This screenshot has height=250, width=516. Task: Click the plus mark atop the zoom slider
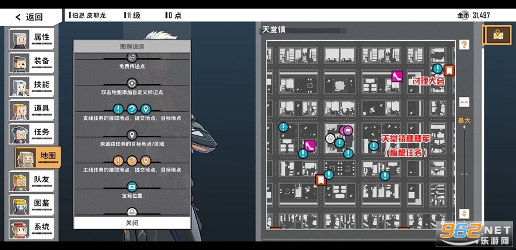(464, 127)
